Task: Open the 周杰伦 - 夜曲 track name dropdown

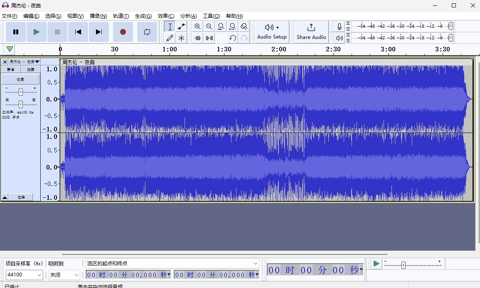Action: click(x=25, y=62)
